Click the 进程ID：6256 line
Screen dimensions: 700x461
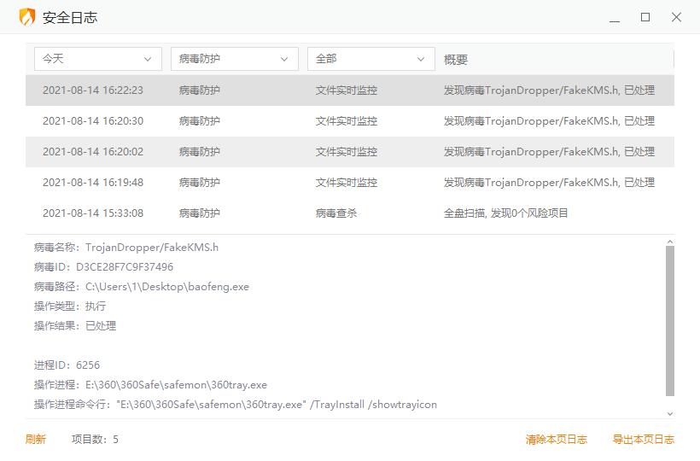click(67, 365)
